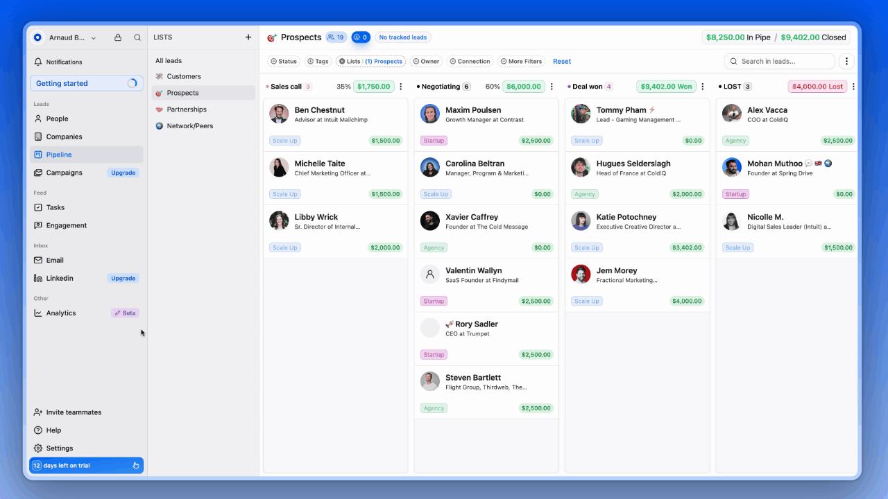This screenshot has width=888, height=499.
Task: Click Upgrade badge next to Campaigns
Action: [123, 173]
